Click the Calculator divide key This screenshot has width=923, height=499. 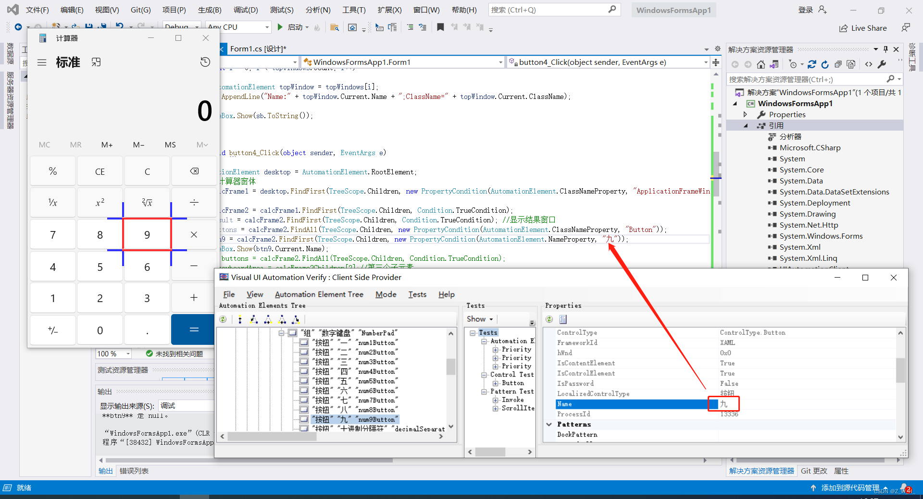pos(194,203)
